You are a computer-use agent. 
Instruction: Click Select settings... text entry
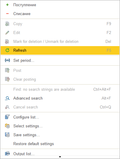(28, 126)
